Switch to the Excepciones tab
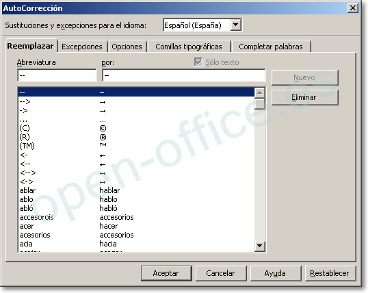This screenshot has width=368, height=293. (x=82, y=47)
